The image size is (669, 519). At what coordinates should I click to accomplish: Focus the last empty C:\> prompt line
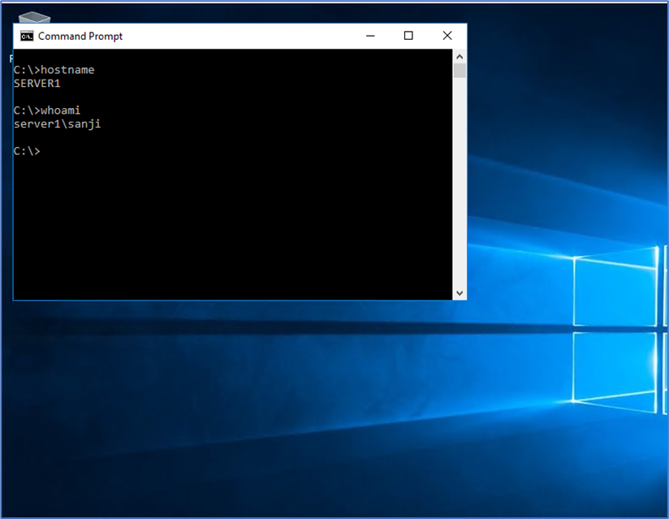pyautogui.click(x=28, y=151)
